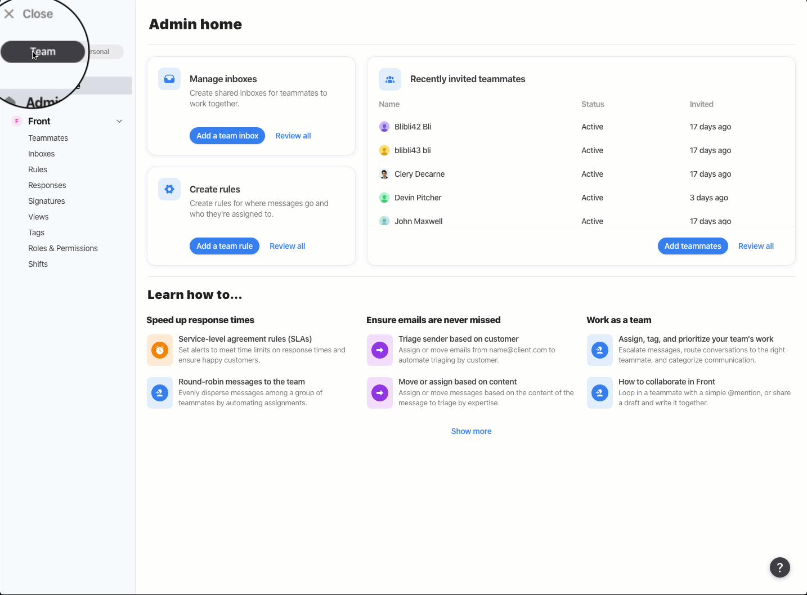This screenshot has width=807, height=595.
Task: Click the Move or assign arrow icon
Action: click(x=380, y=393)
